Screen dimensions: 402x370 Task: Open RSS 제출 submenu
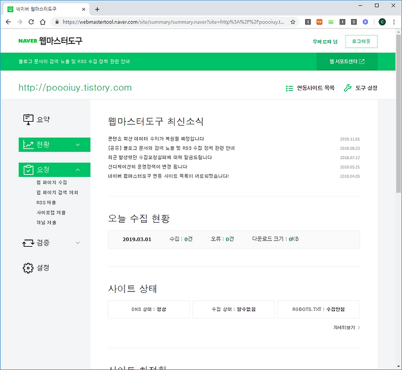click(46, 203)
